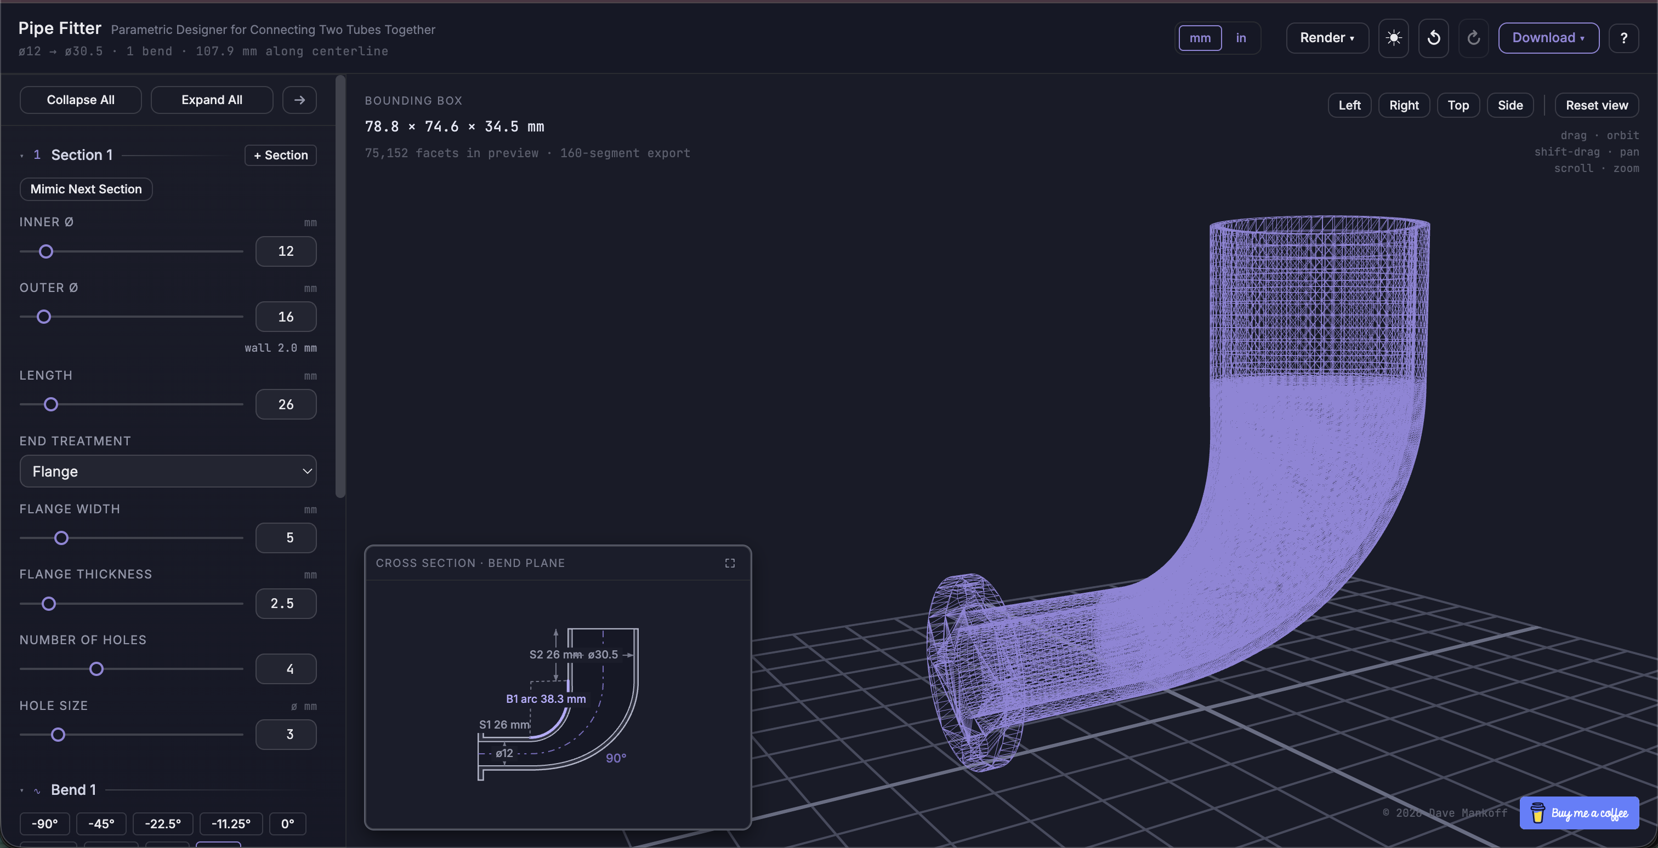
Task: Open the End Treatment Flange dropdown
Action: [x=168, y=471]
